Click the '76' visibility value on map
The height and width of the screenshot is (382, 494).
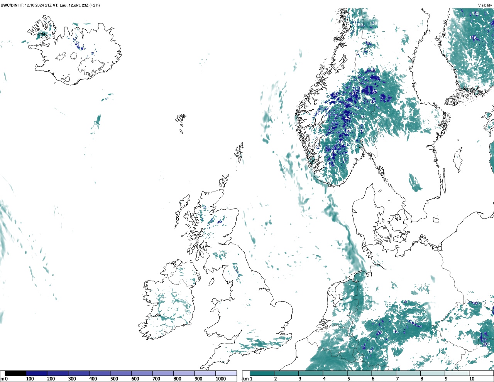(362, 131)
